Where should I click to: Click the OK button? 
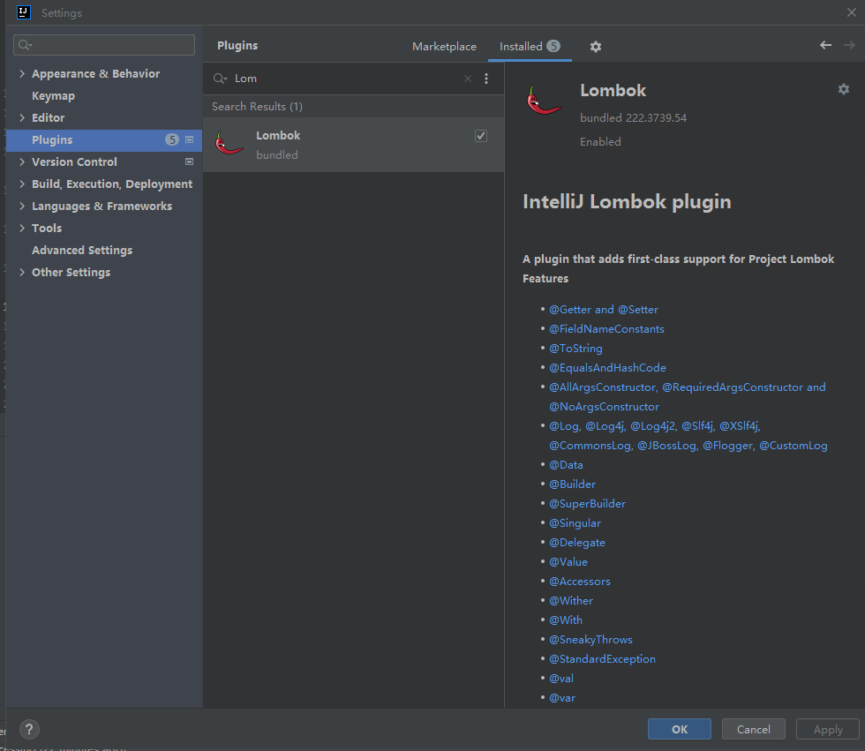click(679, 730)
